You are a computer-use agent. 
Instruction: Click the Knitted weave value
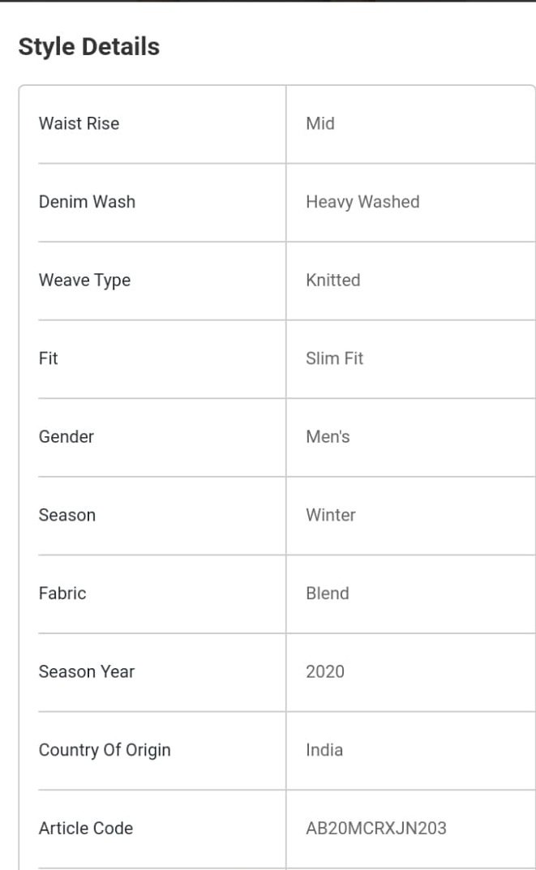tap(333, 280)
